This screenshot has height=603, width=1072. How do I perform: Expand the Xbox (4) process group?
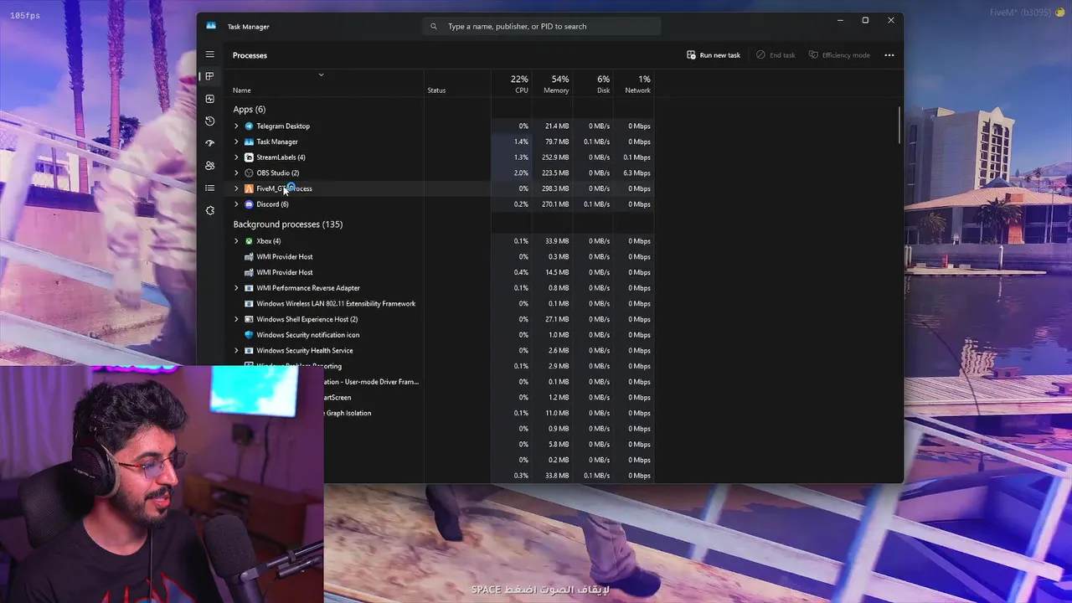pyautogui.click(x=236, y=241)
